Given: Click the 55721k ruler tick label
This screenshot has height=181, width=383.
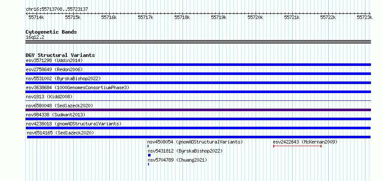Looking at the screenshot, I should [x=292, y=17].
